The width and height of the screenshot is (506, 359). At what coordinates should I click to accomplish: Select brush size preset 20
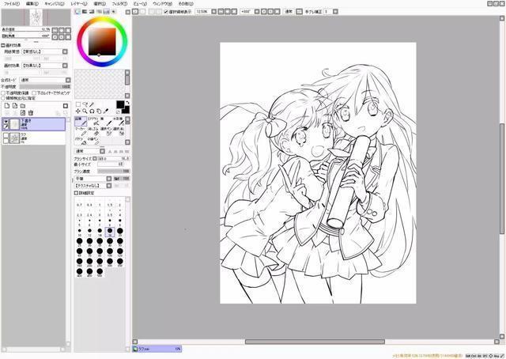click(x=119, y=232)
